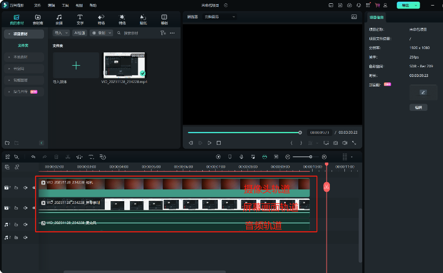Open the 贴纸 (Stickers) panel

coord(143,19)
